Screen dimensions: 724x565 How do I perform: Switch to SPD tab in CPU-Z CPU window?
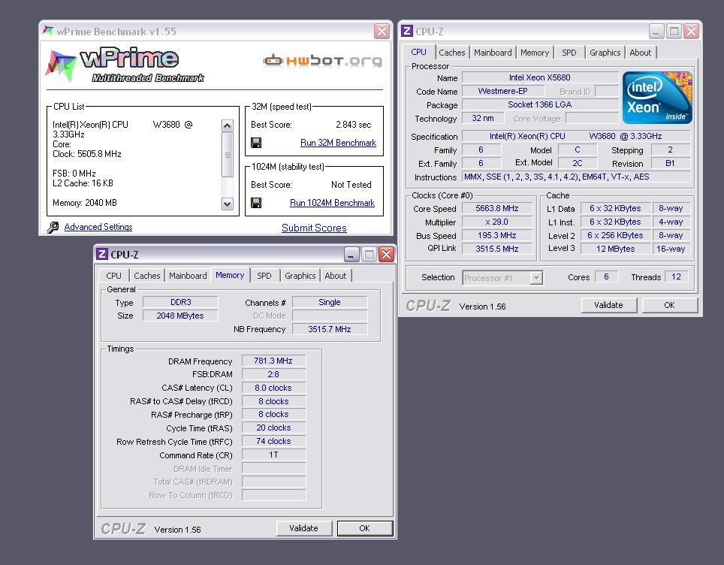569,53
